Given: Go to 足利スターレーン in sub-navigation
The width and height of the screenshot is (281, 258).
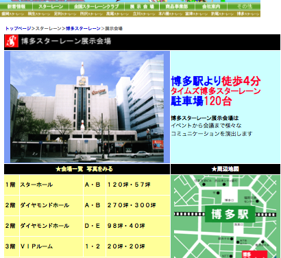Looking at the screenshot, I should click(x=65, y=14).
